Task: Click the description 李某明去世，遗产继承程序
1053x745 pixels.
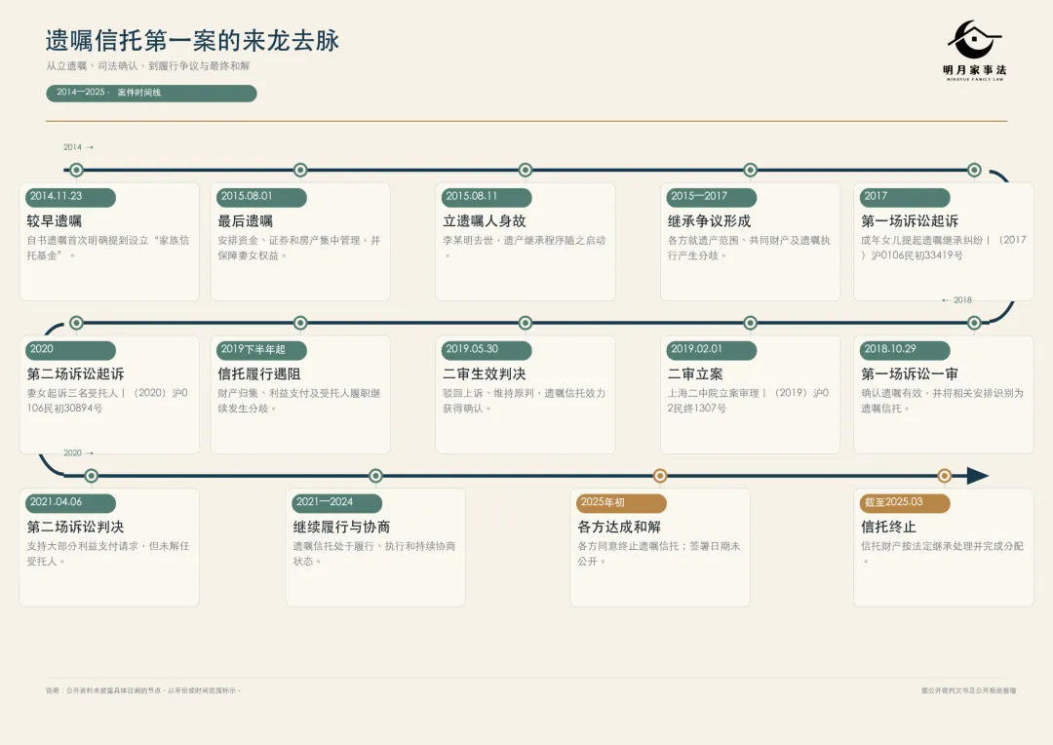Action: 524,248
